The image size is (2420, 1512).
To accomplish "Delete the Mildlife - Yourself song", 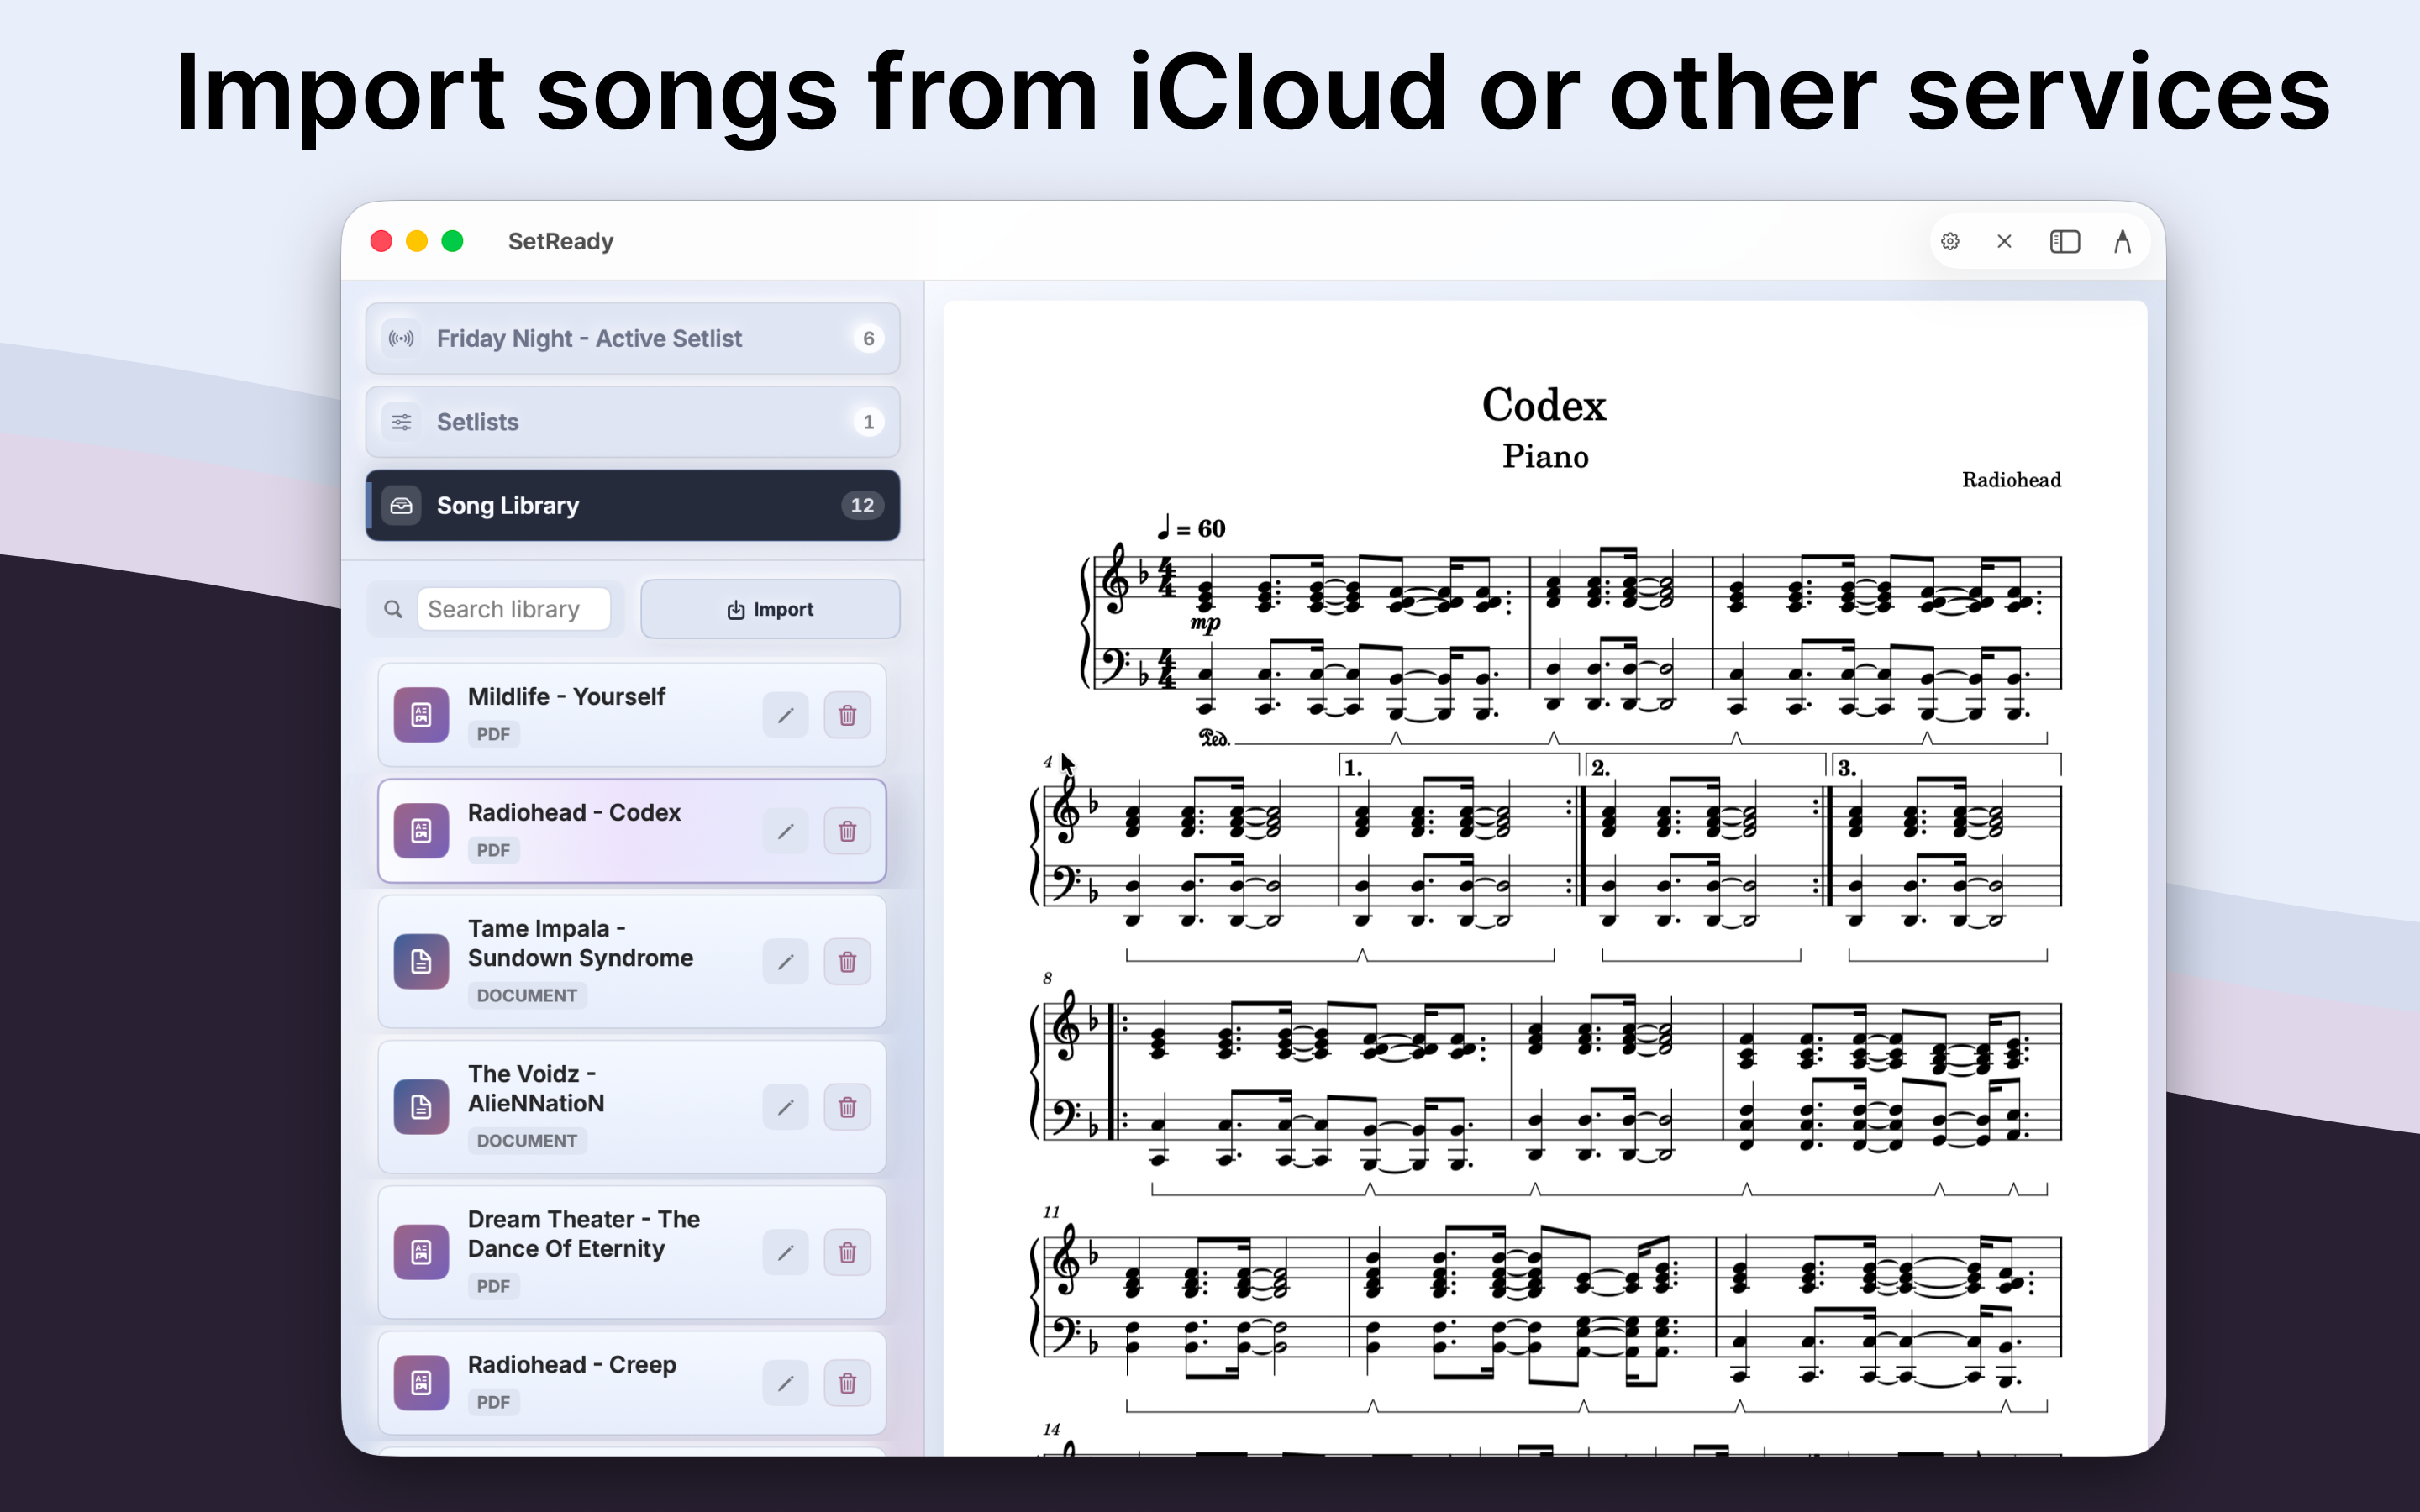I will 847,715.
